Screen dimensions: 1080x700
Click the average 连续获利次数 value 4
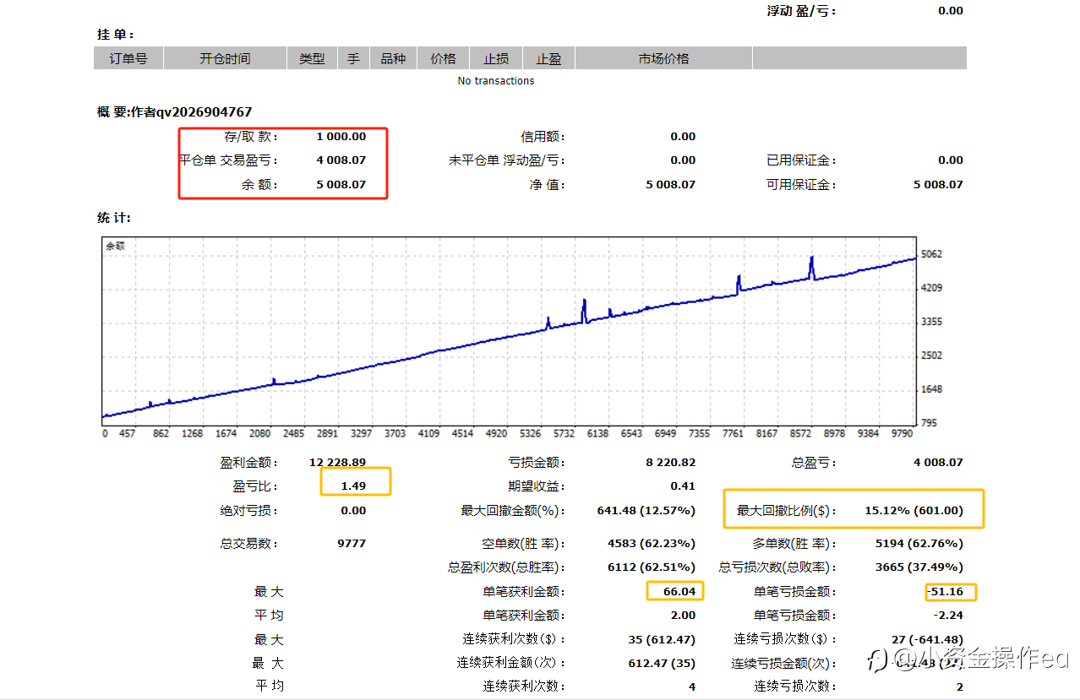[x=692, y=687]
